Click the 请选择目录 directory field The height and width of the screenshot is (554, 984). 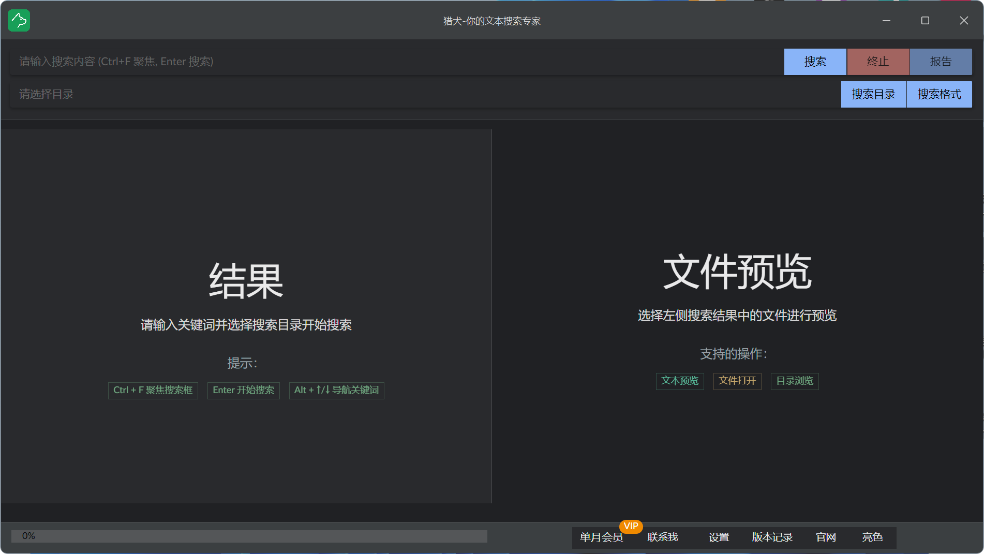click(424, 95)
